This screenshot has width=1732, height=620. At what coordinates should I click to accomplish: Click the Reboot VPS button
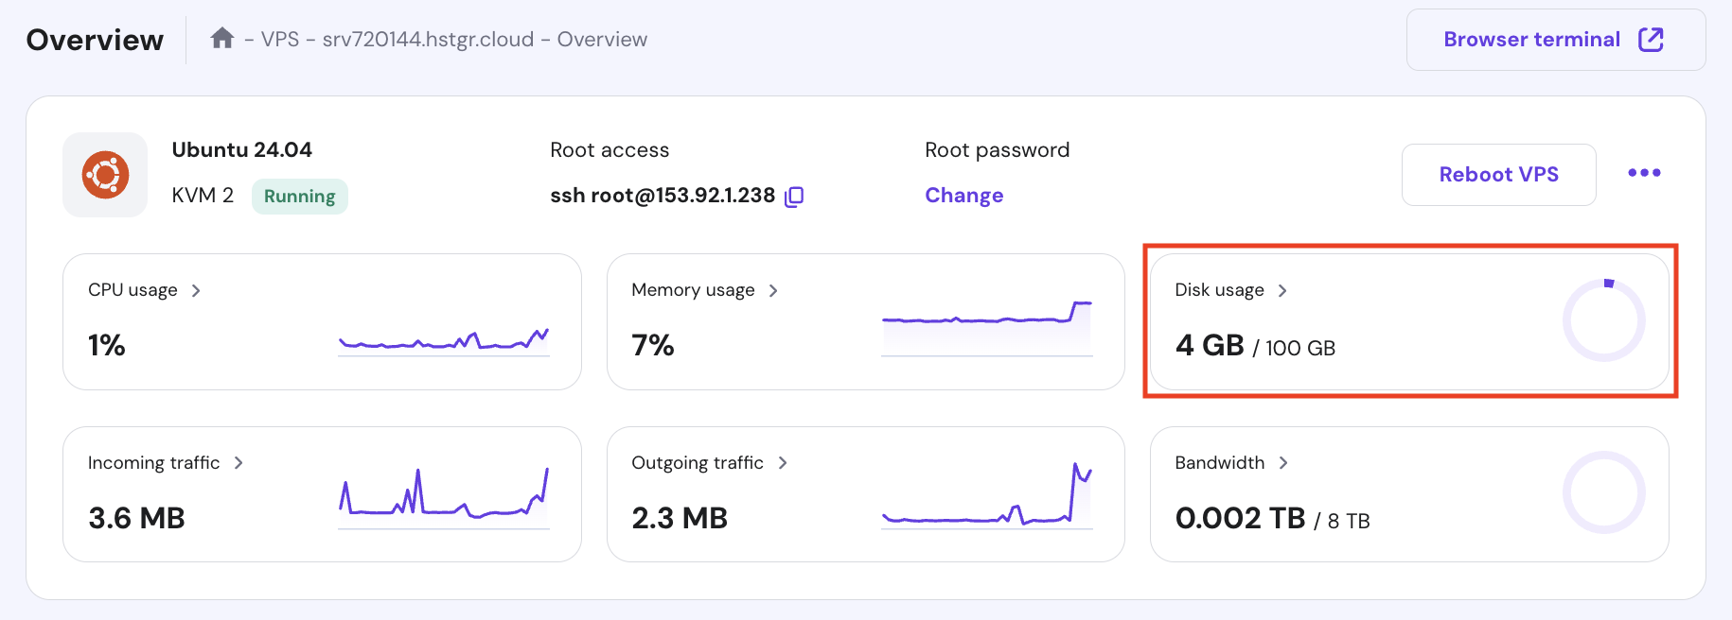(1498, 175)
